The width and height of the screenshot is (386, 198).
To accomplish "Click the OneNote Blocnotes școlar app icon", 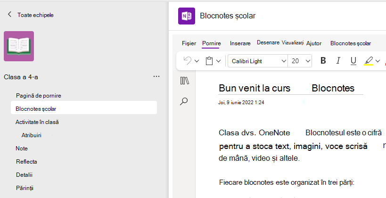I will click(187, 16).
